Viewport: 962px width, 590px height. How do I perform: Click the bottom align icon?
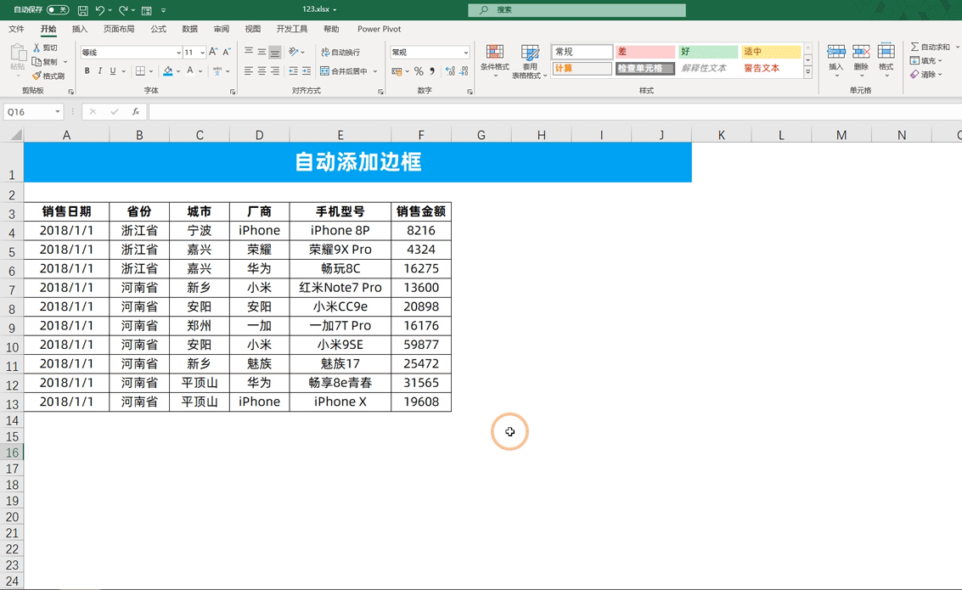click(x=275, y=52)
